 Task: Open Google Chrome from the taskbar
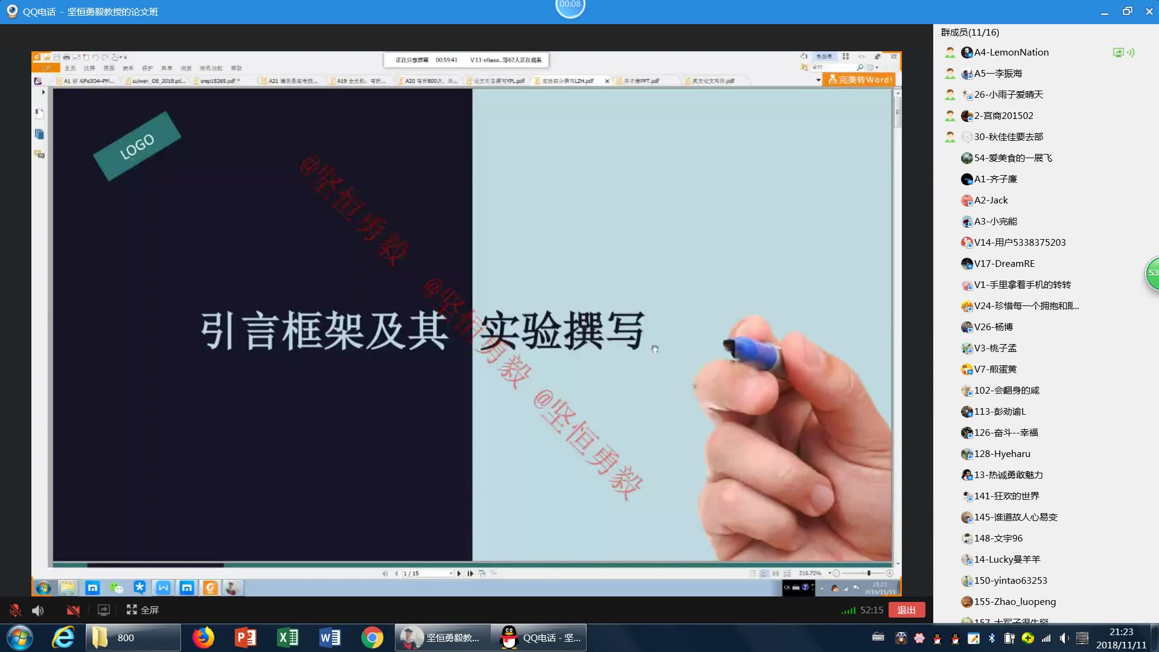click(372, 638)
